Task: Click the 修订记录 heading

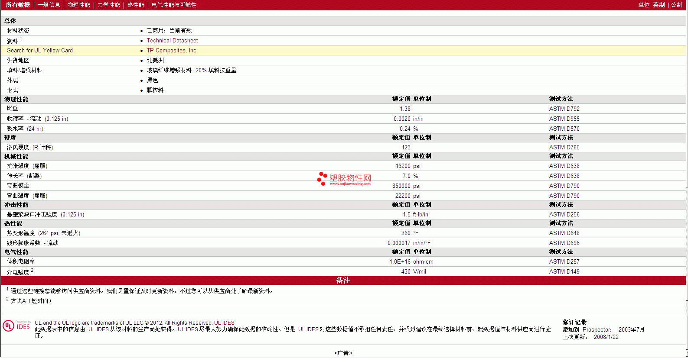Action: pos(574,322)
